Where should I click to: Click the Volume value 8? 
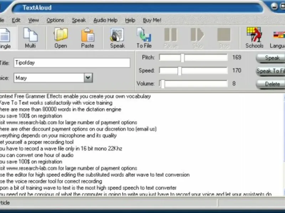(234, 83)
